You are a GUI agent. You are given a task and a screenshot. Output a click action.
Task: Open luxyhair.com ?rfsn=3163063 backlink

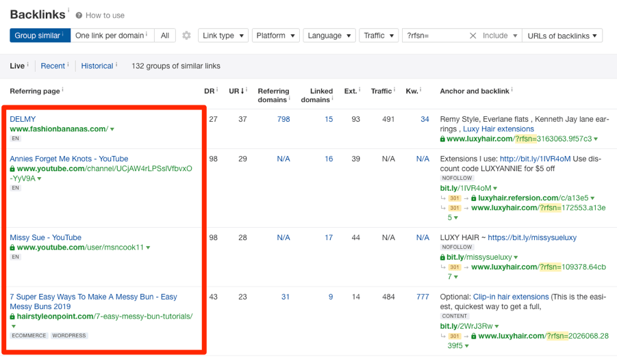[519, 139]
